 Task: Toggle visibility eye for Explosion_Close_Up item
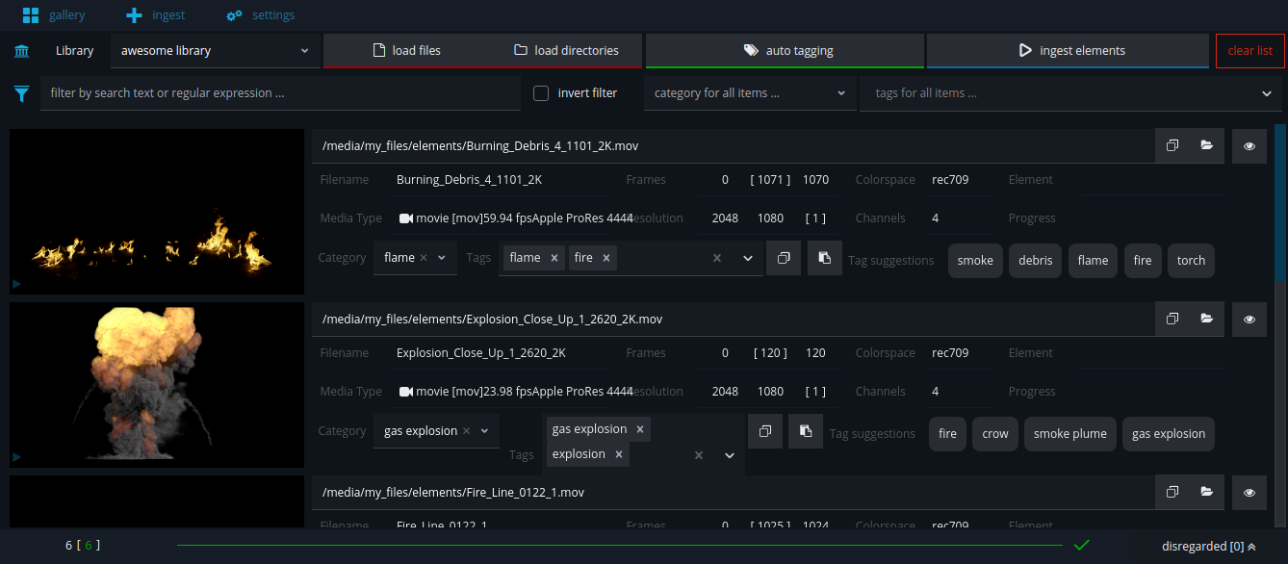point(1249,320)
